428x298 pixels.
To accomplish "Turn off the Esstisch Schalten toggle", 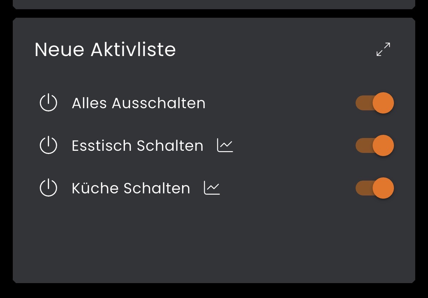I will [375, 145].
